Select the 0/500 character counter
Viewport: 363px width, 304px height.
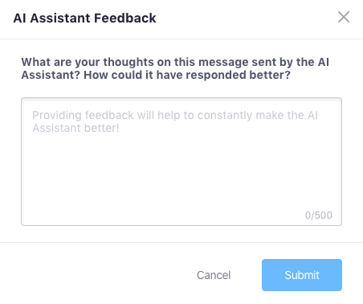(x=319, y=216)
